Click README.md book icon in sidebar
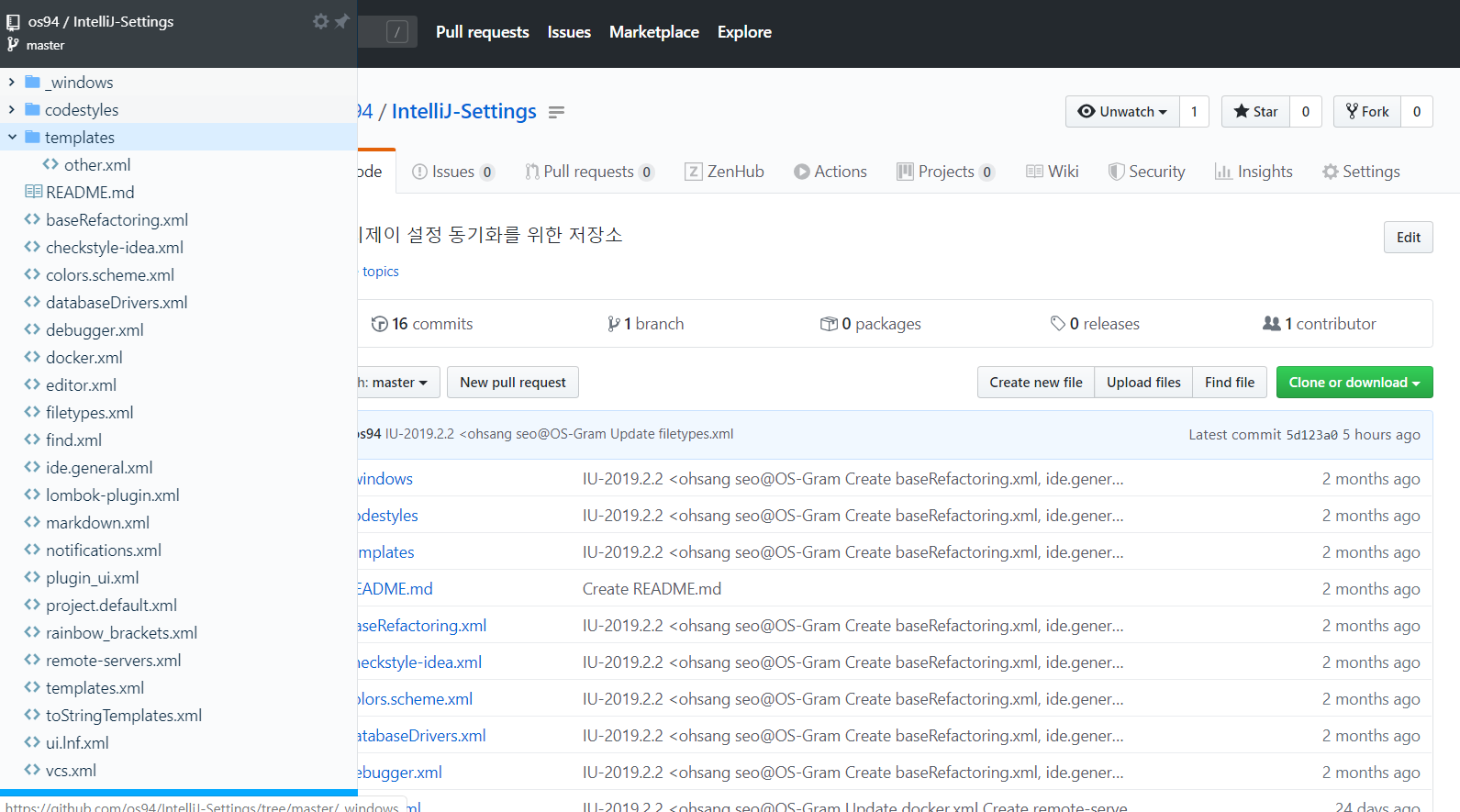The image size is (1460, 812). coord(33,192)
